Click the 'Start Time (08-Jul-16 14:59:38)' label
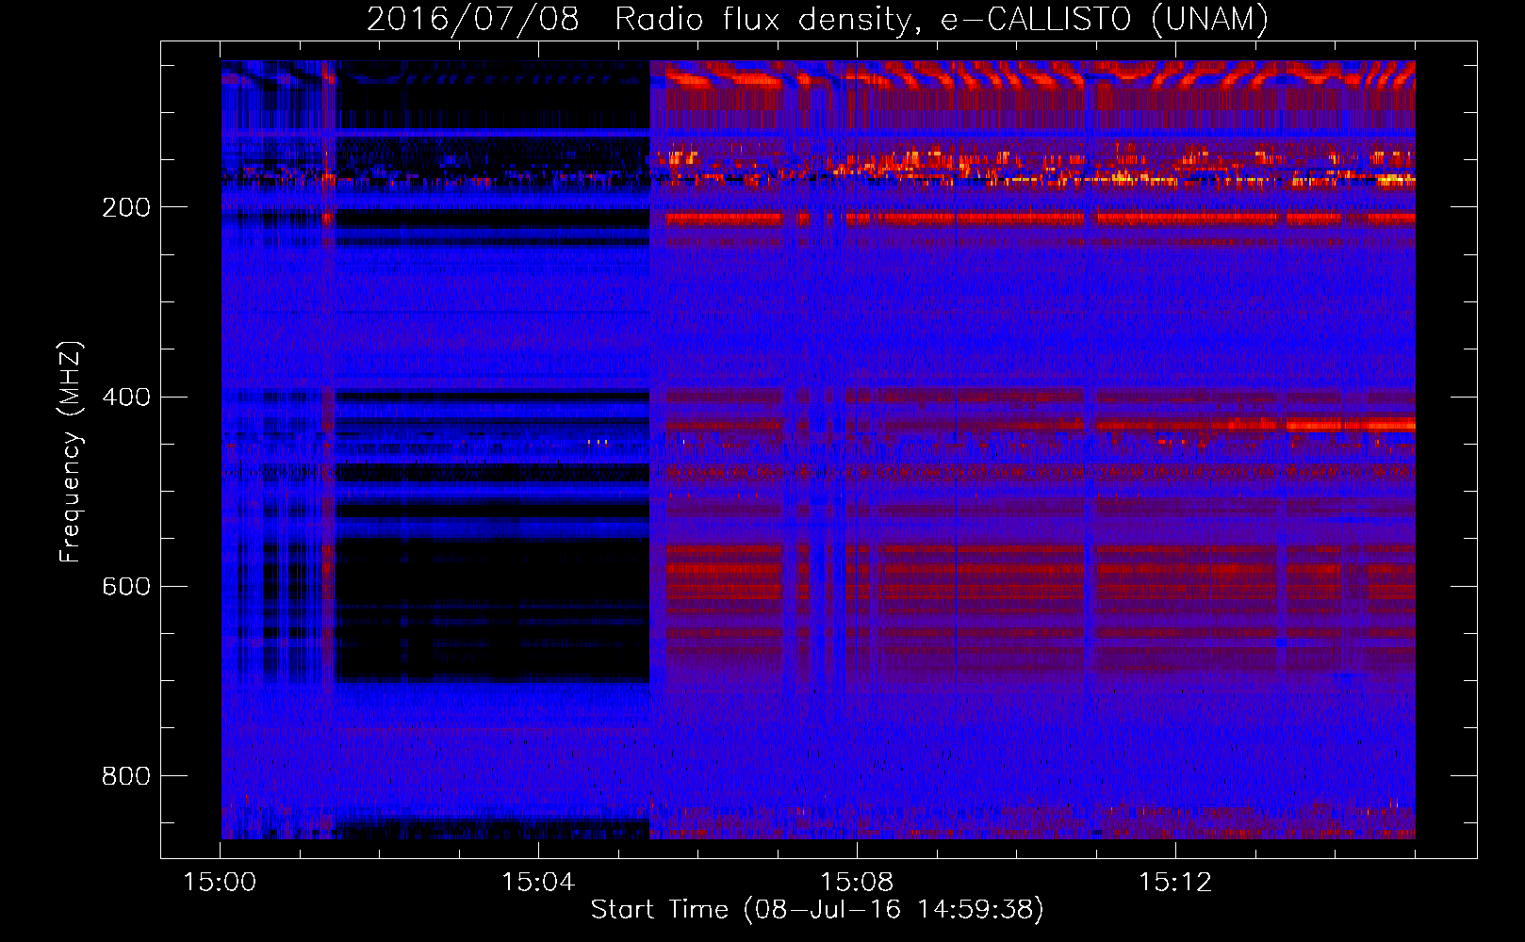The image size is (1525, 942). [x=817, y=910]
